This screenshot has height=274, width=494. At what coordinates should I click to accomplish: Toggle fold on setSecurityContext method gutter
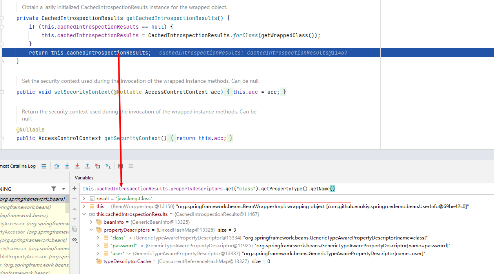[2, 92]
